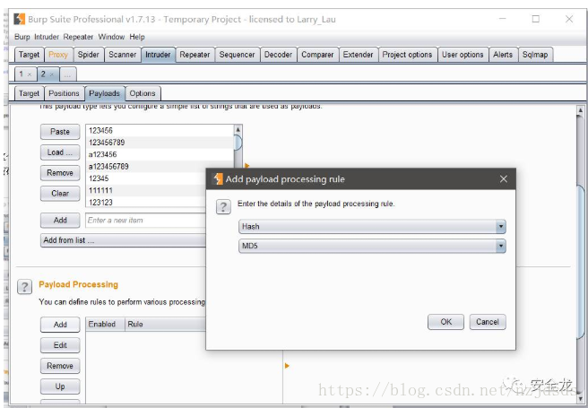Open the Intruder menu in the menu bar

47,37
